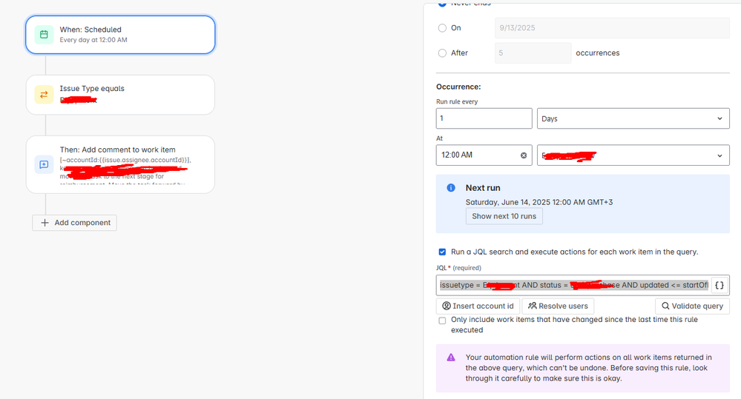Click Validate query button
The height and width of the screenshot is (399, 741).
click(x=692, y=306)
